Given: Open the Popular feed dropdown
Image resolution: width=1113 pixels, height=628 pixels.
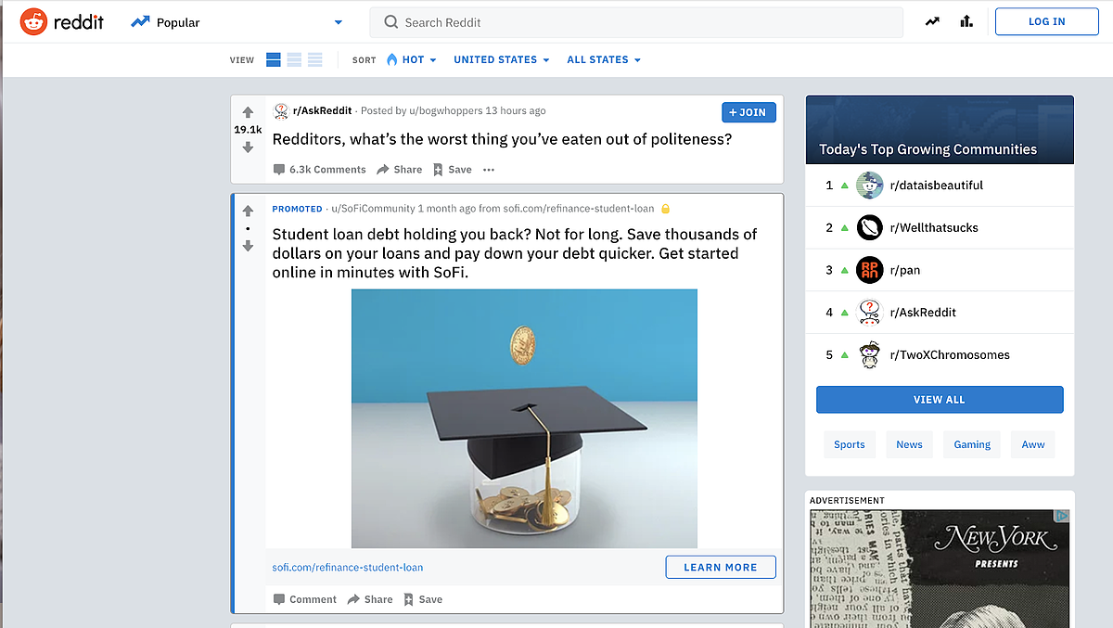Looking at the screenshot, I should (338, 21).
